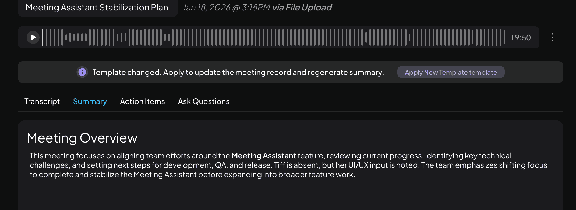Click the "via File Upload" source label
Image resolution: width=576 pixels, height=210 pixels.
pos(302,8)
